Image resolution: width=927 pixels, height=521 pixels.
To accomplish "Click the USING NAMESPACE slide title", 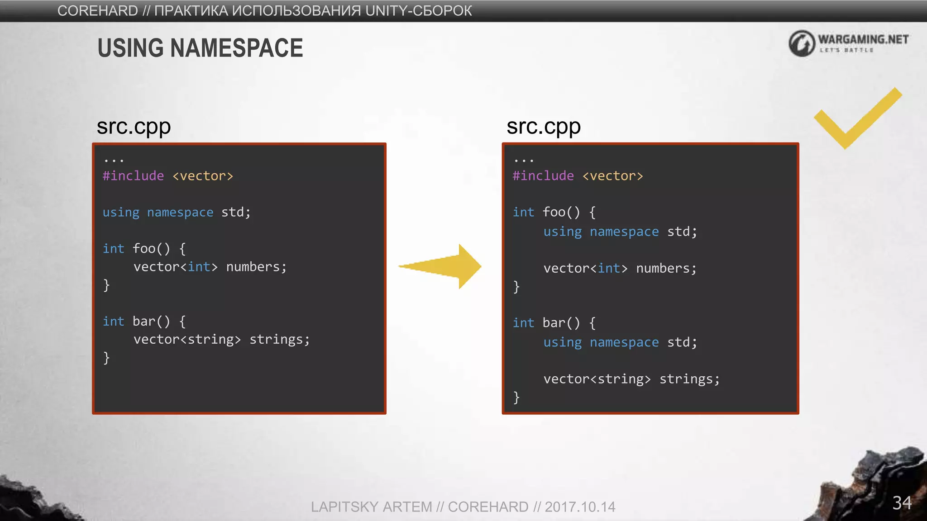I will point(200,48).
